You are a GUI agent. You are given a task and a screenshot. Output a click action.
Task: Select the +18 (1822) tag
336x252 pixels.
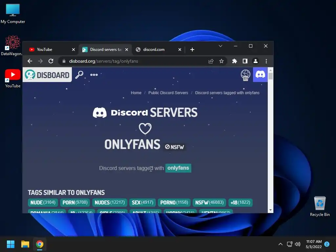pos(241,202)
